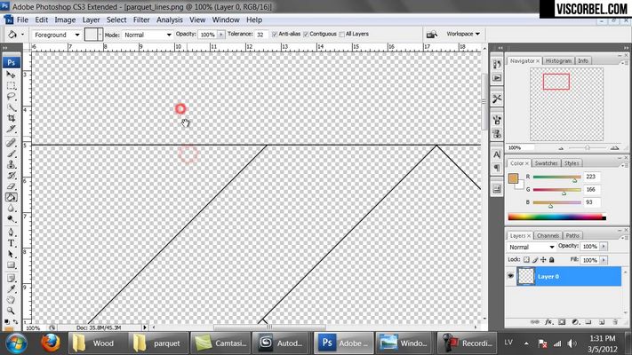Screen dimensions: 632x355
Task: Select the Horizontal Type tool
Action: (11, 243)
